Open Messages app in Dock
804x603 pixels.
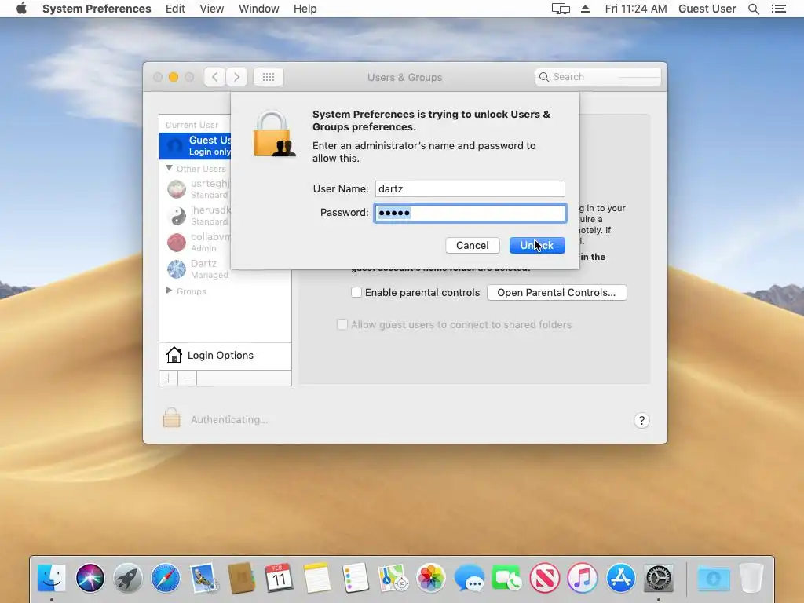tap(469, 578)
